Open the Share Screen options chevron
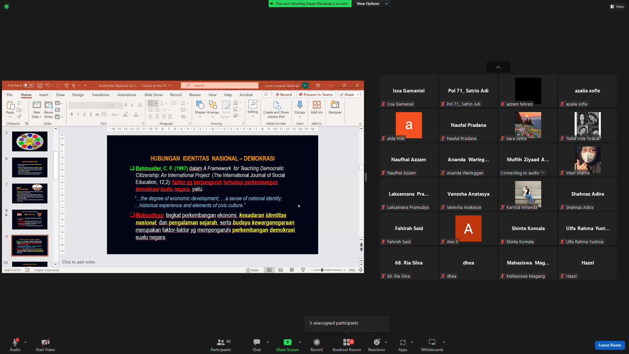The image size is (629, 354). point(300,342)
